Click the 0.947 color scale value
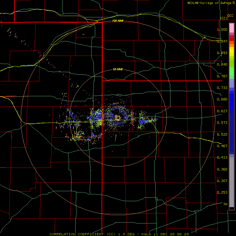This screenshot has height=236, width=236. (222, 41)
